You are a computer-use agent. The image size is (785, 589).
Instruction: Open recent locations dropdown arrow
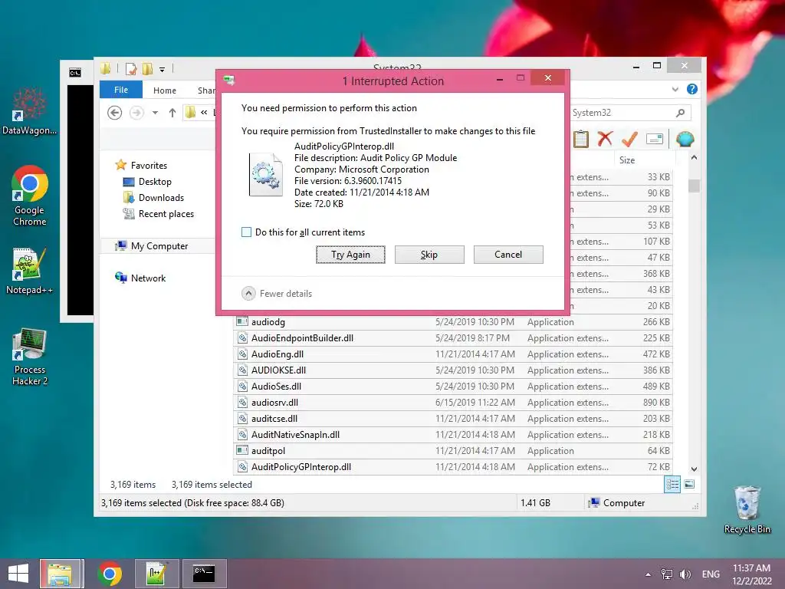click(155, 113)
